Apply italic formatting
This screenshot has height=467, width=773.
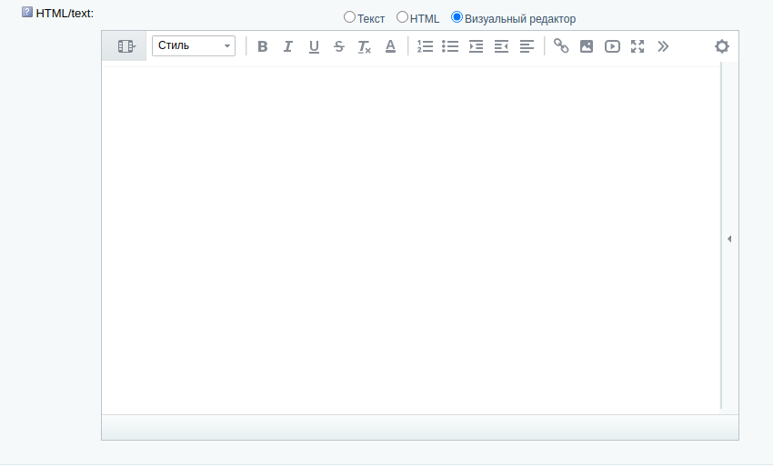(x=288, y=46)
